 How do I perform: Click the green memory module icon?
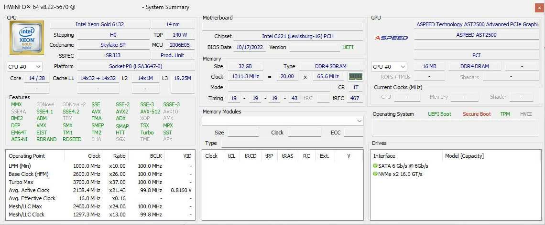(356, 76)
